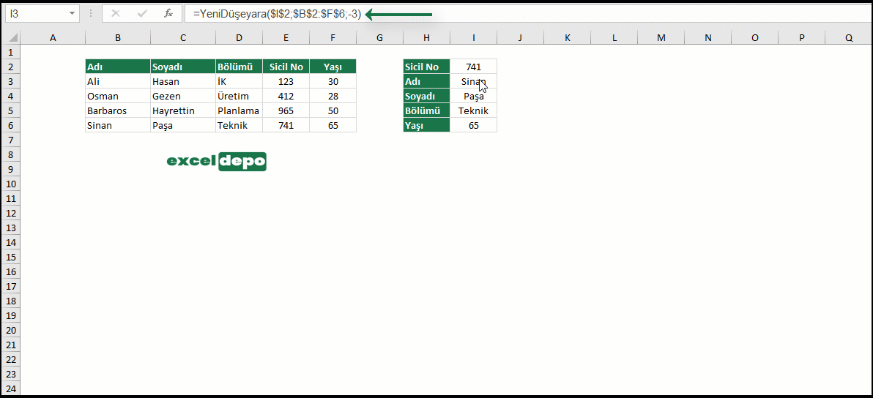The width and height of the screenshot is (873, 398).
Task: Click the exceldepo logo image
Action: point(216,161)
